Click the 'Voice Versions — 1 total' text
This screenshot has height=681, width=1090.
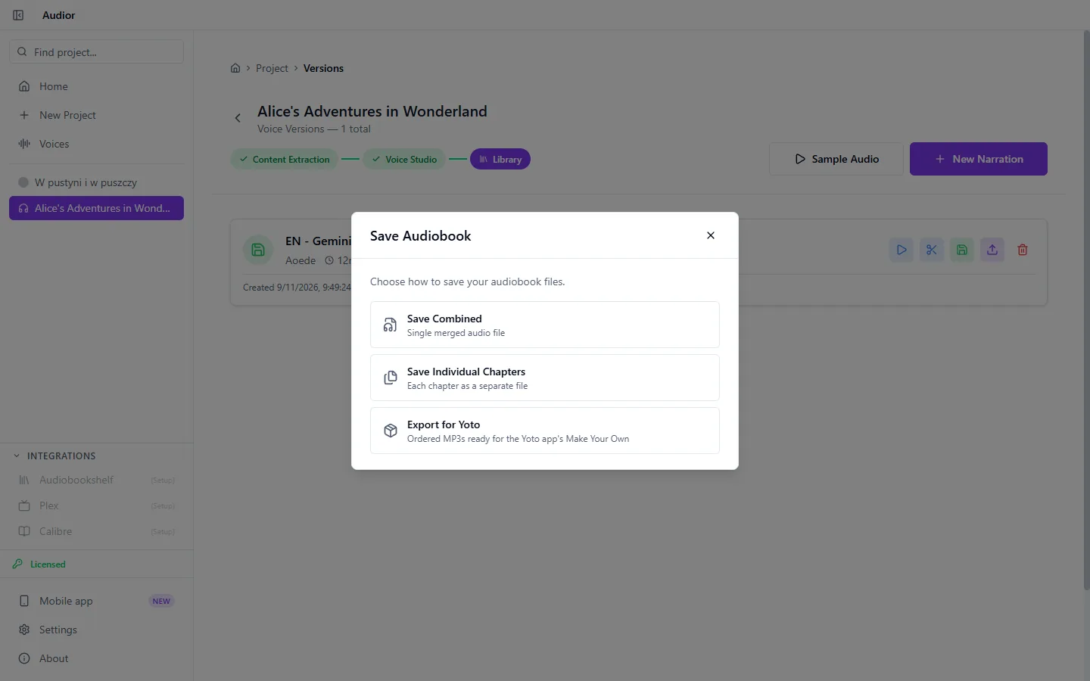click(314, 129)
